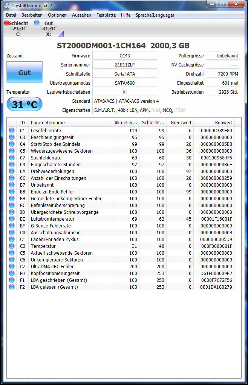248x385 pixels.
Task: Click the Standard field ATA8-ACS
Action: click(166, 101)
